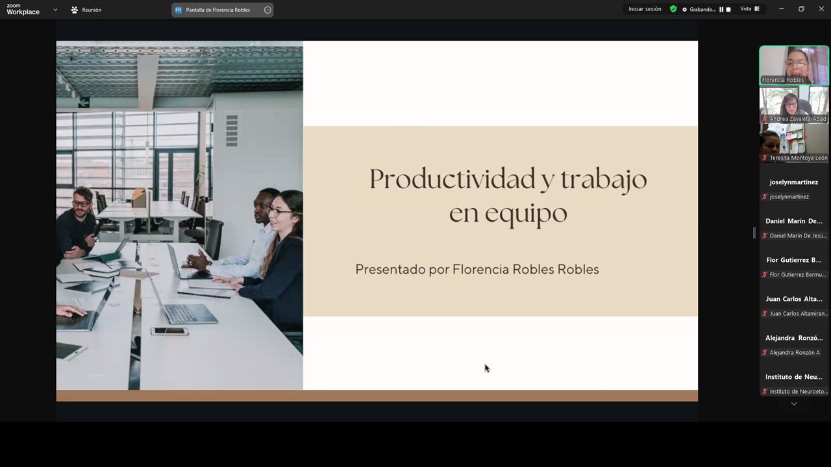The image size is (831, 467).
Task: Click the Iniciar sesión button
Action: 645,9
